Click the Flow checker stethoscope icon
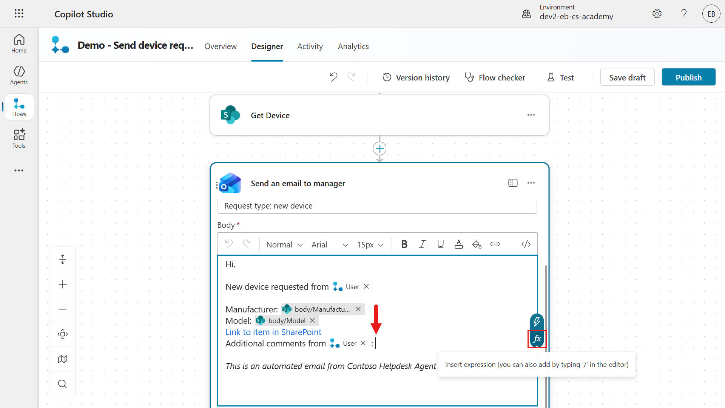Image resolution: width=725 pixels, height=408 pixels. [469, 77]
